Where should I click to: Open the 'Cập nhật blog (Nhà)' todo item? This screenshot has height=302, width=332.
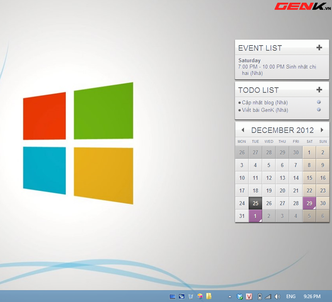pos(265,103)
